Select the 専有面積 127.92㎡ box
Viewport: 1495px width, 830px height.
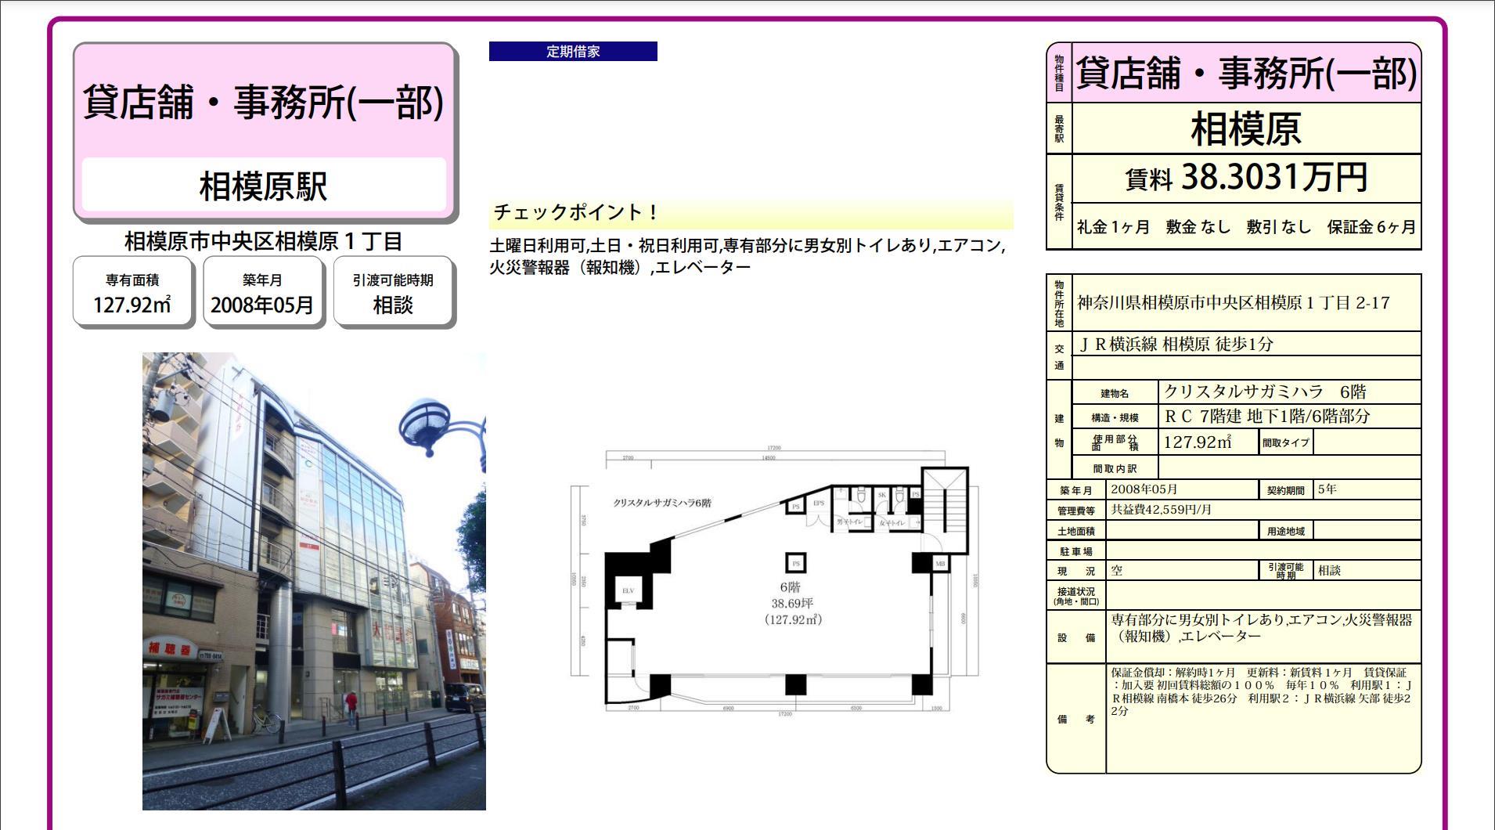132,292
